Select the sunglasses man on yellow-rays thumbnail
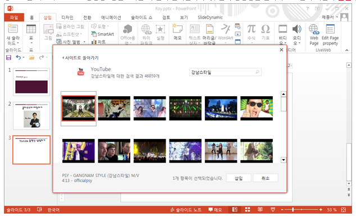Screen dimensions: 356x217 (257, 108)
